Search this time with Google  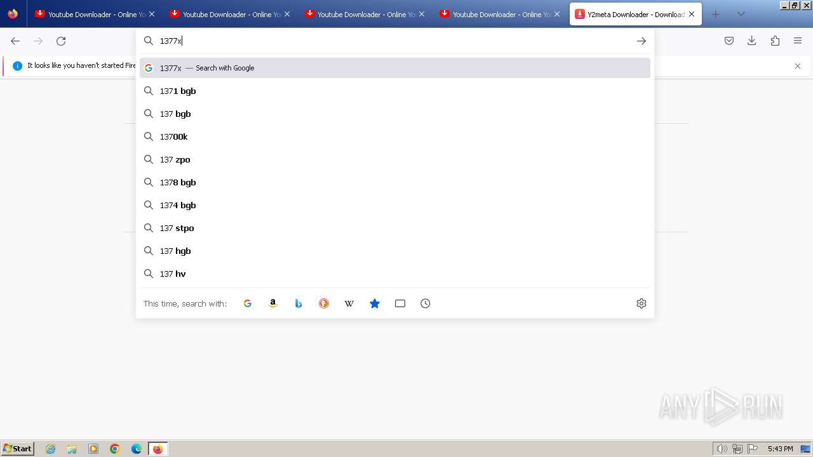(x=248, y=303)
